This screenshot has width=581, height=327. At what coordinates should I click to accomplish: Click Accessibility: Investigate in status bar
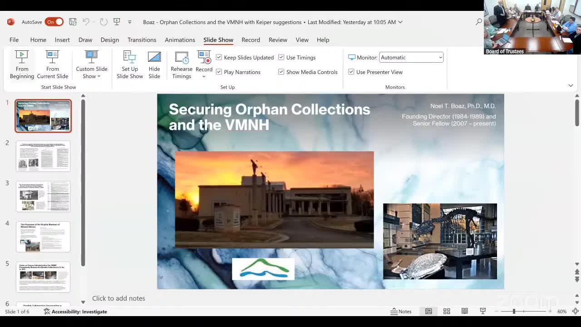pos(75,312)
